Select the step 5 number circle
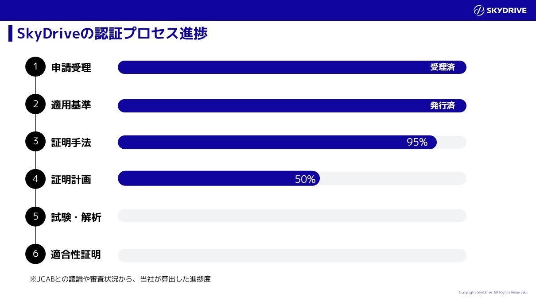The width and height of the screenshot is (536, 301). (35, 216)
